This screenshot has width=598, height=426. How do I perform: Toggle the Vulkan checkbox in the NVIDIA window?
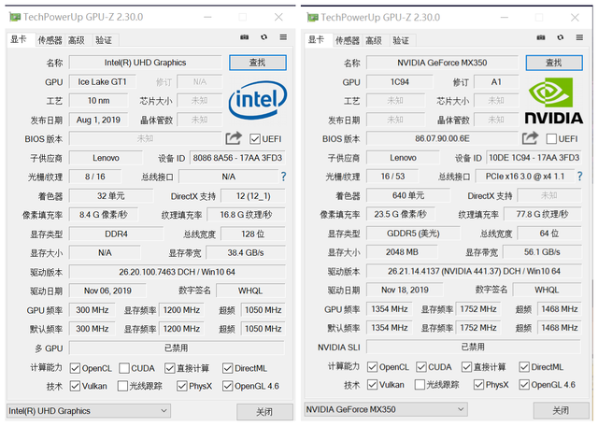click(372, 385)
